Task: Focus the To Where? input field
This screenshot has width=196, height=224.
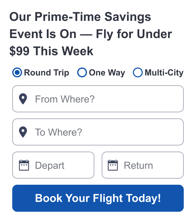Action: [98, 132]
